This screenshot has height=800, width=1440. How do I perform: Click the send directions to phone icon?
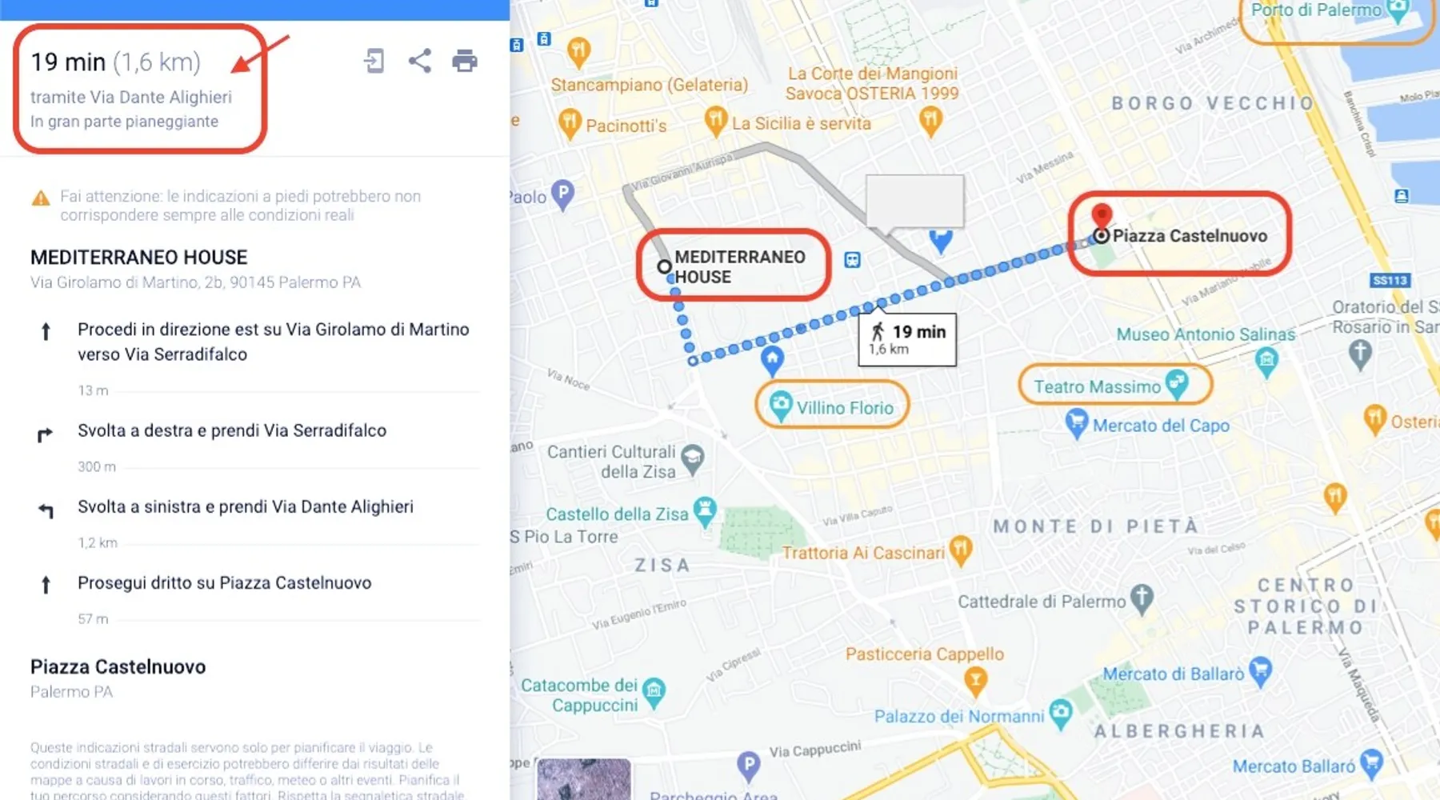tap(374, 61)
